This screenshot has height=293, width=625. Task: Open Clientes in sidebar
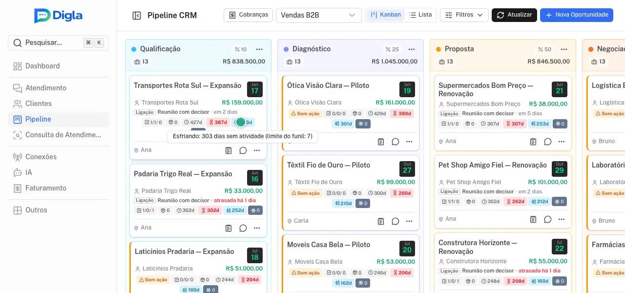coord(58,104)
